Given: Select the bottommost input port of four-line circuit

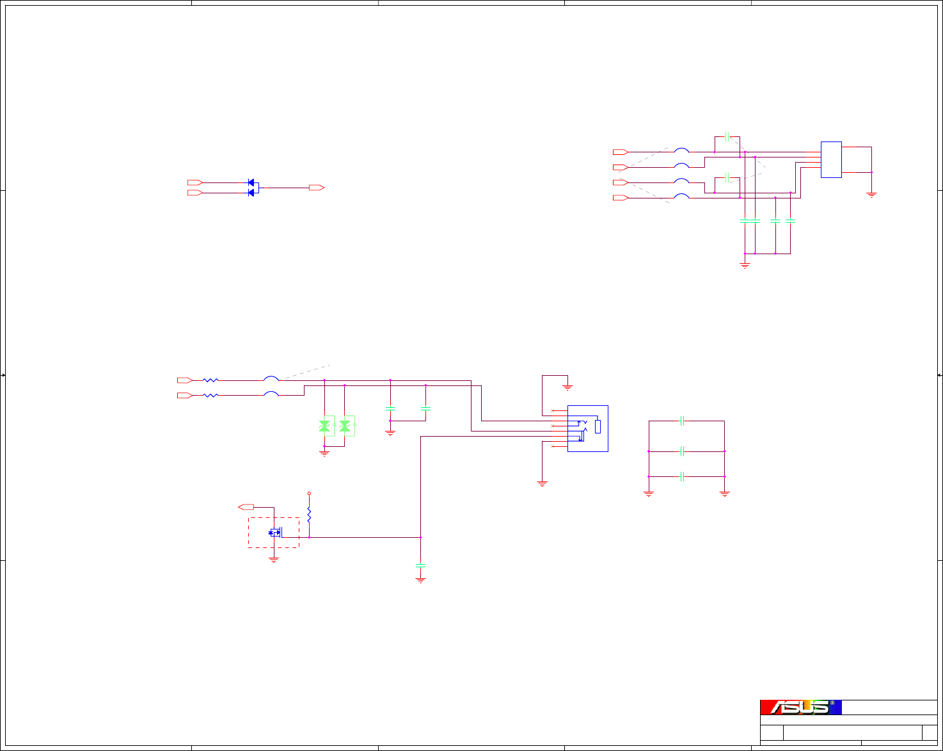Looking at the screenshot, I should tap(621, 198).
